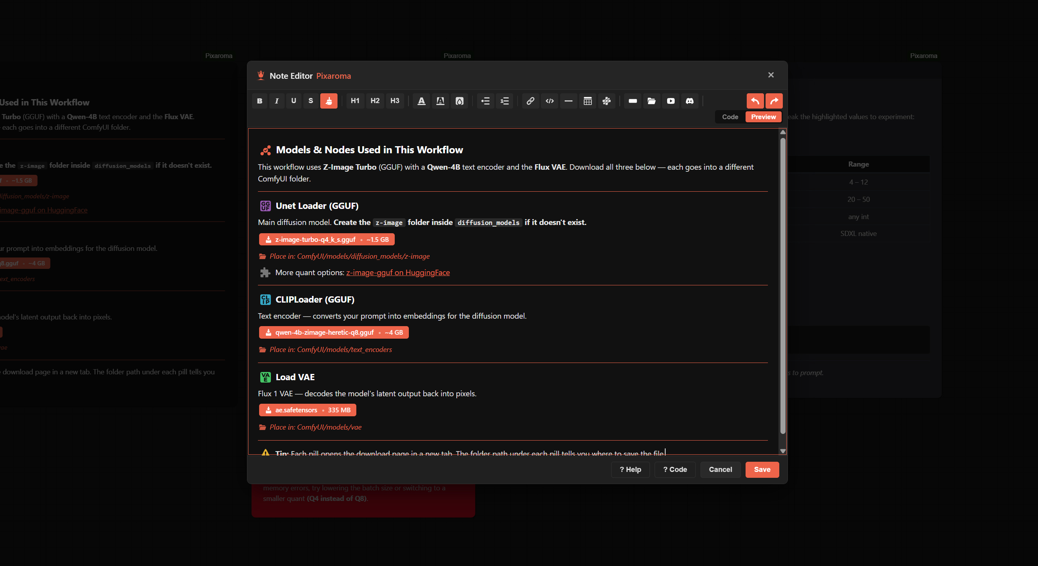This screenshot has width=1038, height=566.
Task: Click the icon picker toolbar button
Action: tap(606, 101)
